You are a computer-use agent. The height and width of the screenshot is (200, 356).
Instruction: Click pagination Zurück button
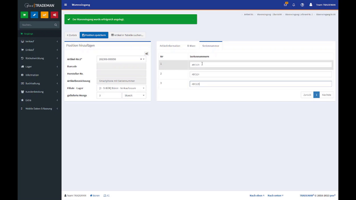coord(307,95)
